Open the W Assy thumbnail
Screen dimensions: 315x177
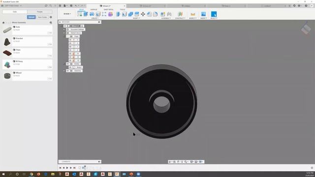coord(7,64)
